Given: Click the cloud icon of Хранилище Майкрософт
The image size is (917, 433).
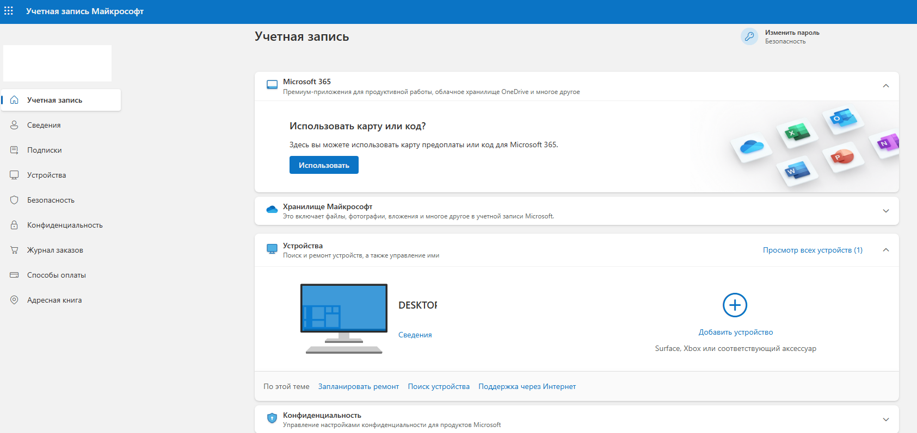Looking at the screenshot, I should click(x=272, y=210).
